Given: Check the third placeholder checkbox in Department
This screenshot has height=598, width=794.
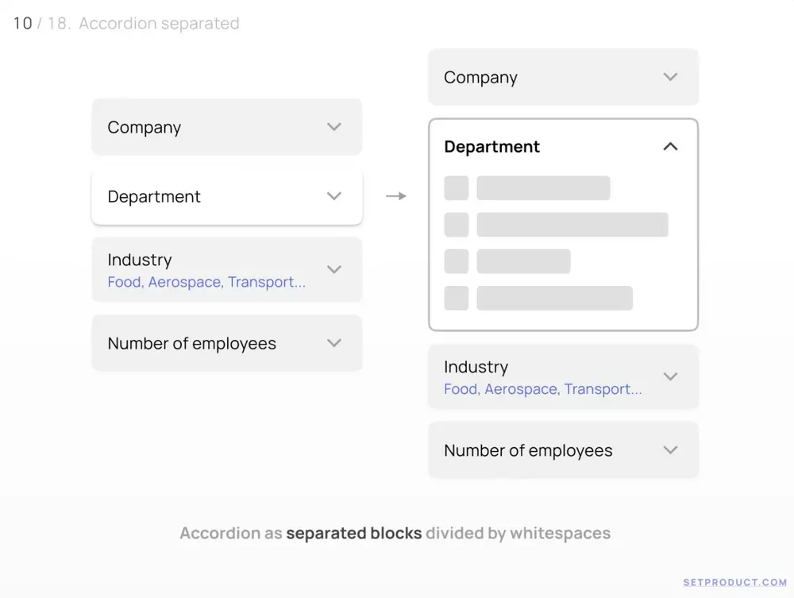Looking at the screenshot, I should [x=456, y=261].
